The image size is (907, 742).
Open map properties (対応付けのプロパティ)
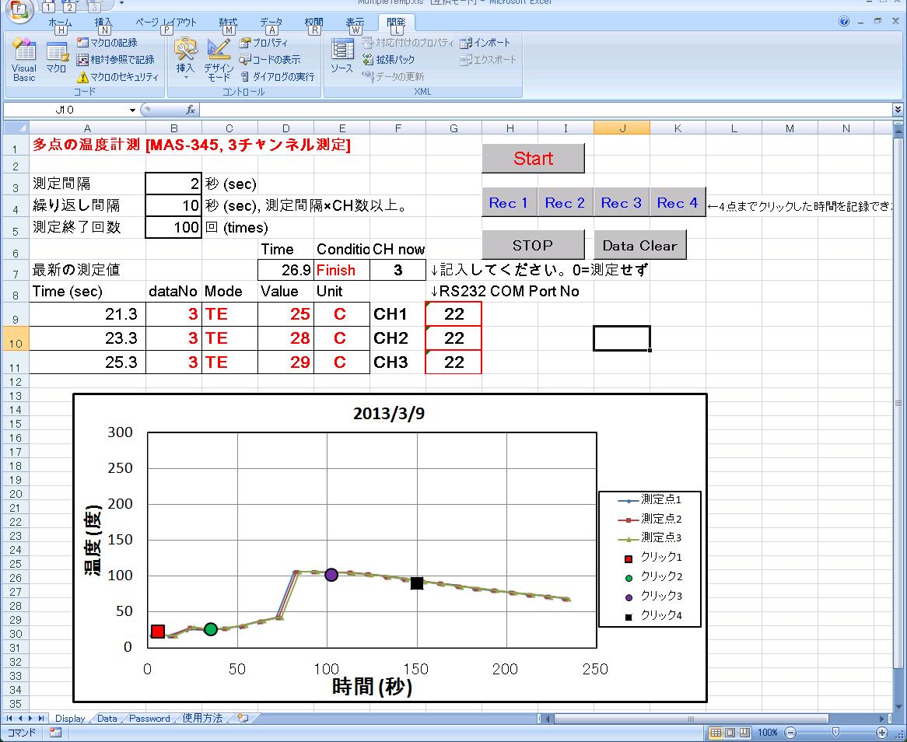tap(408, 43)
